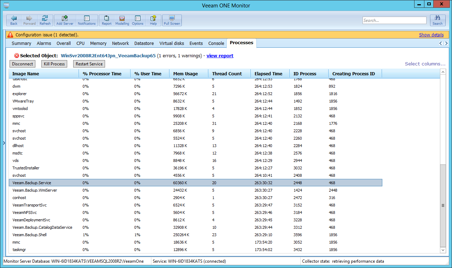Open Options from the toolbar

click(x=138, y=20)
